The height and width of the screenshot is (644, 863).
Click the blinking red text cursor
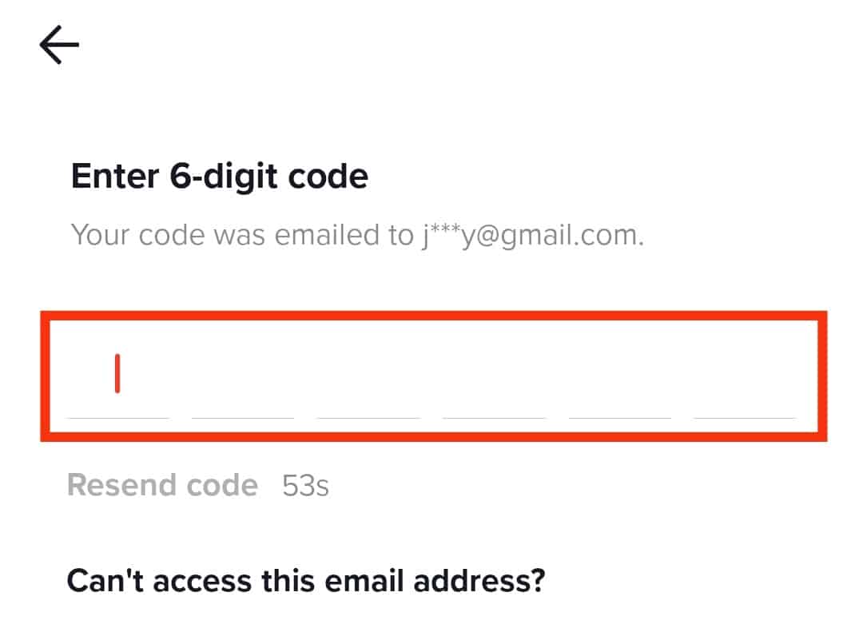[117, 374]
